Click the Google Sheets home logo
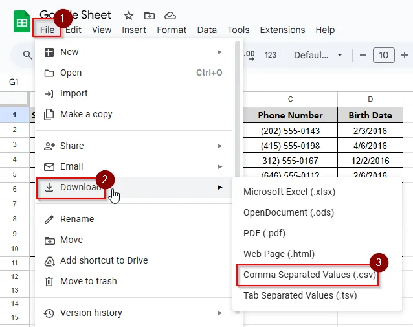The width and height of the screenshot is (413, 327). pyautogui.click(x=22, y=21)
